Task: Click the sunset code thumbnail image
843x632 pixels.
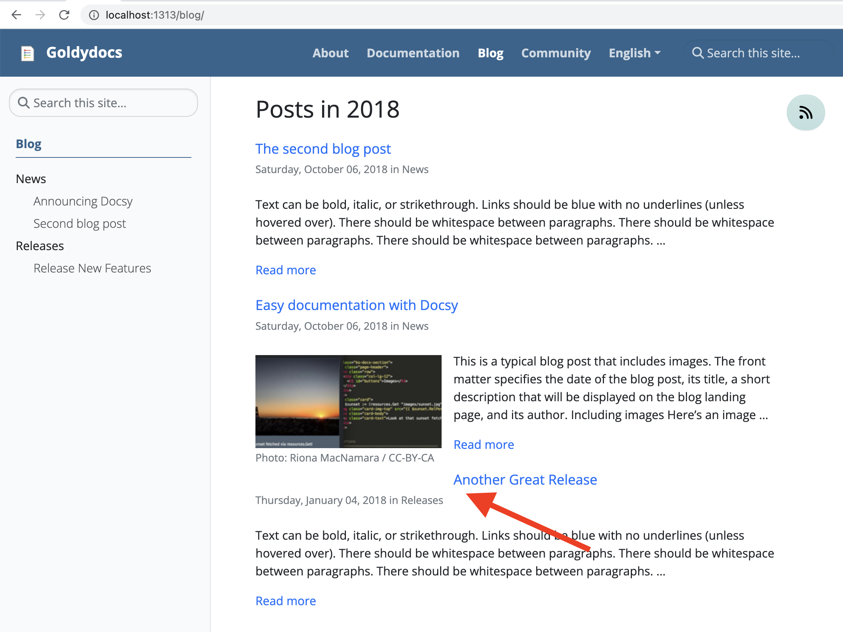Action: point(348,401)
